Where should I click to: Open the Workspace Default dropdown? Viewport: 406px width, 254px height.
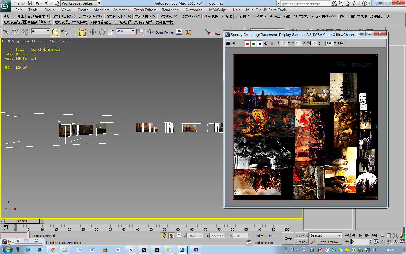click(x=79, y=3)
